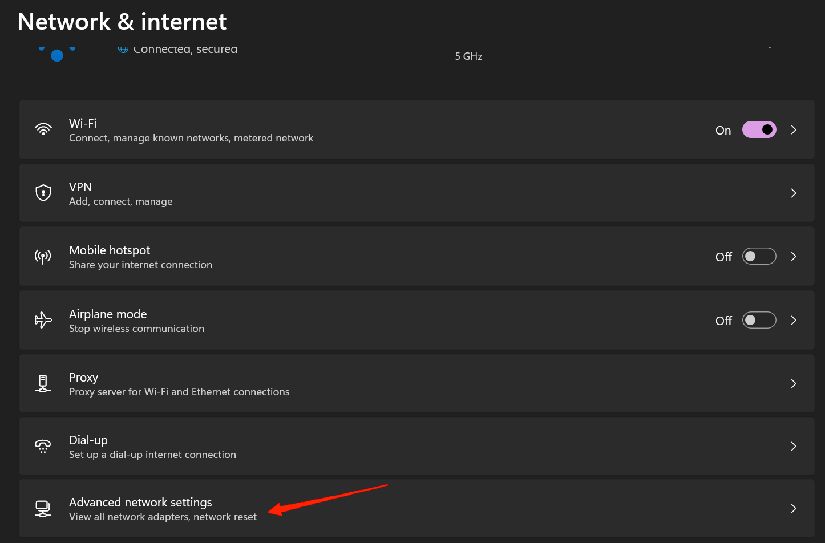Click 'View all network adapters, network reset'
The image size is (825, 543).
coord(163,517)
